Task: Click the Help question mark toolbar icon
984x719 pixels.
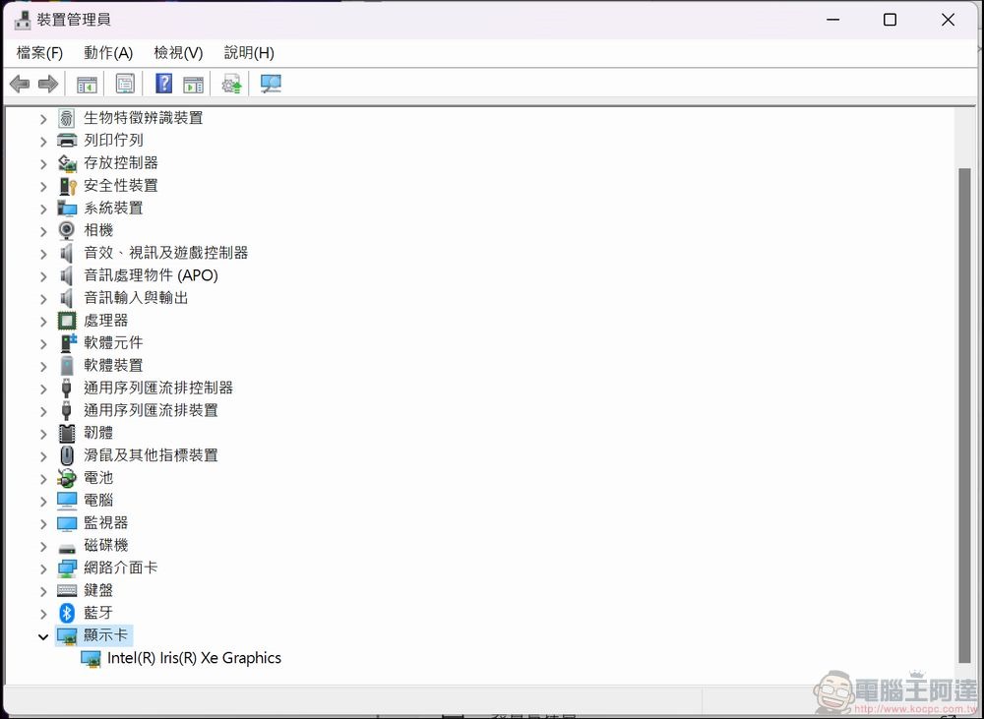Action: [163, 84]
